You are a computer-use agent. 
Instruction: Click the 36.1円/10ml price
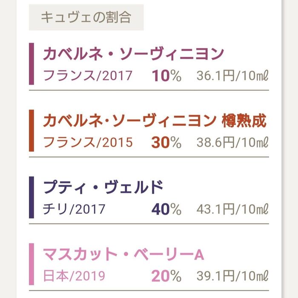(x=232, y=76)
